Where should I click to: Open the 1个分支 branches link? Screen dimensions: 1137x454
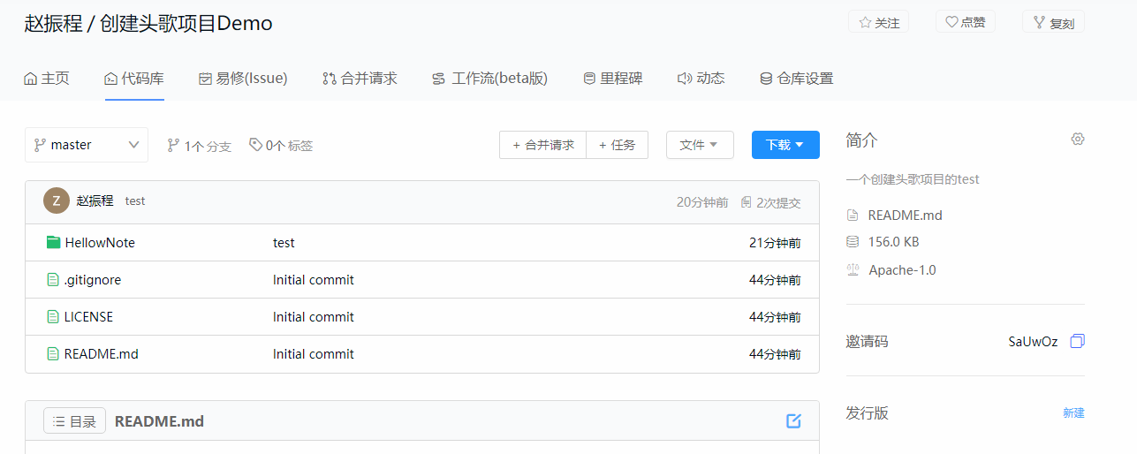click(199, 146)
